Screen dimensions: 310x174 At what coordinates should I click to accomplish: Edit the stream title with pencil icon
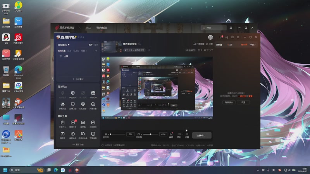[x=139, y=44]
